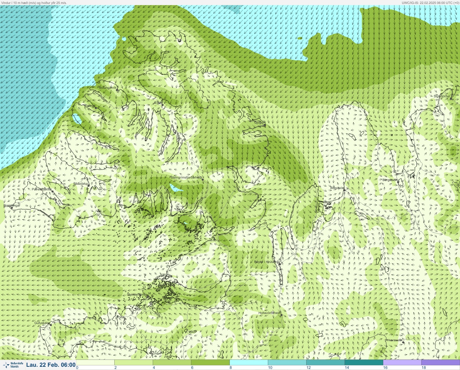Click the 2–4 m/s light green legend swatch
The height and width of the screenshot is (370, 460).
pyautogui.click(x=133, y=362)
